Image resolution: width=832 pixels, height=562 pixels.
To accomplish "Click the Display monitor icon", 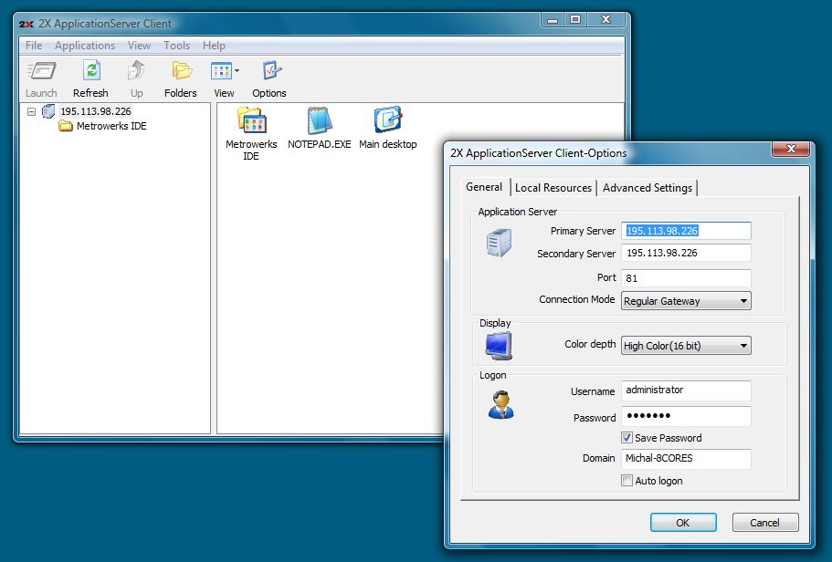I will click(x=499, y=346).
